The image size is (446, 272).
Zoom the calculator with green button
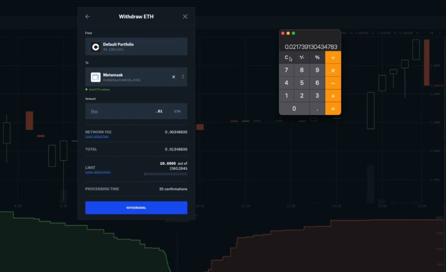[294, 33]
